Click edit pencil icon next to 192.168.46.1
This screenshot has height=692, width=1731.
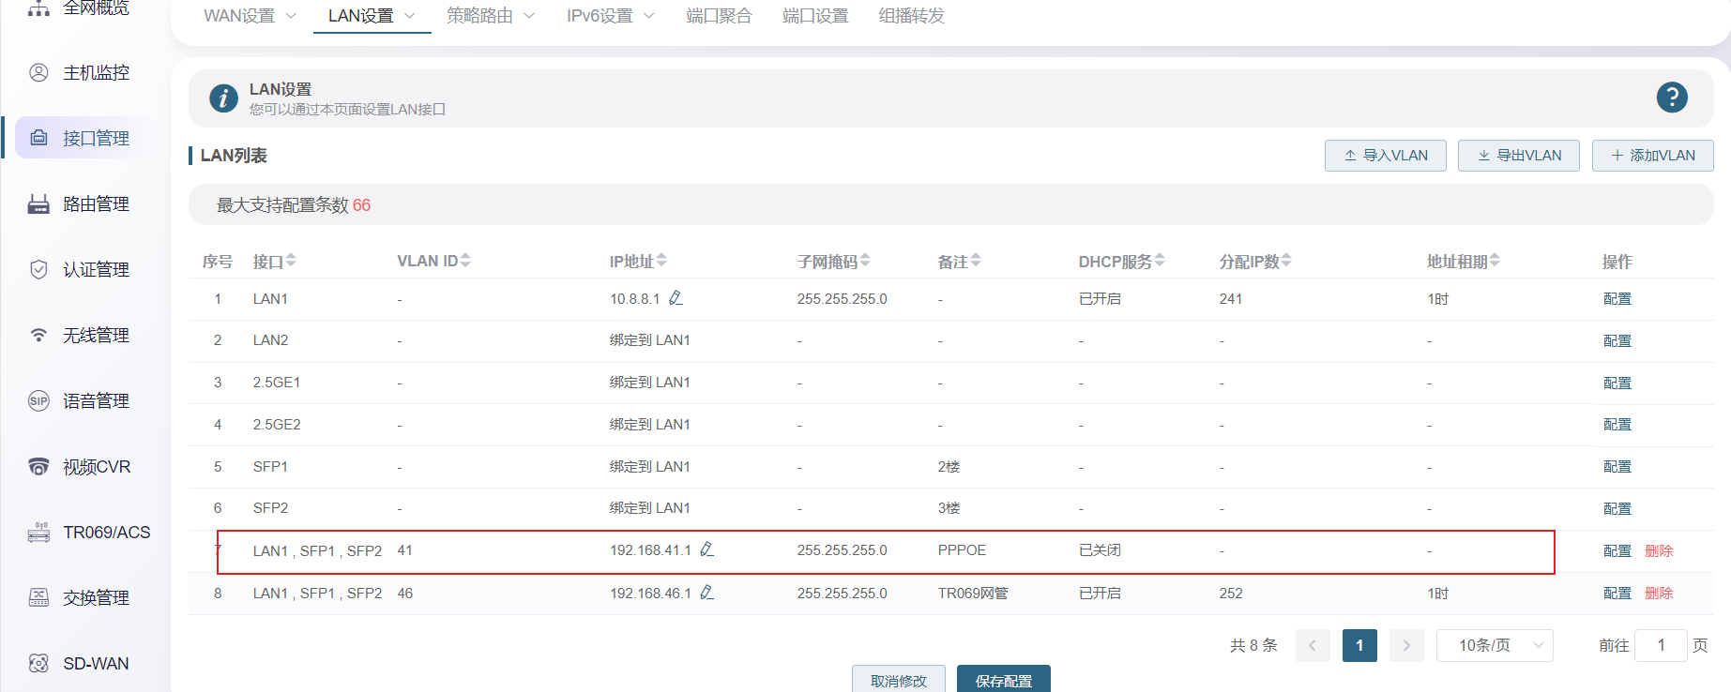[x=707, y=593]
